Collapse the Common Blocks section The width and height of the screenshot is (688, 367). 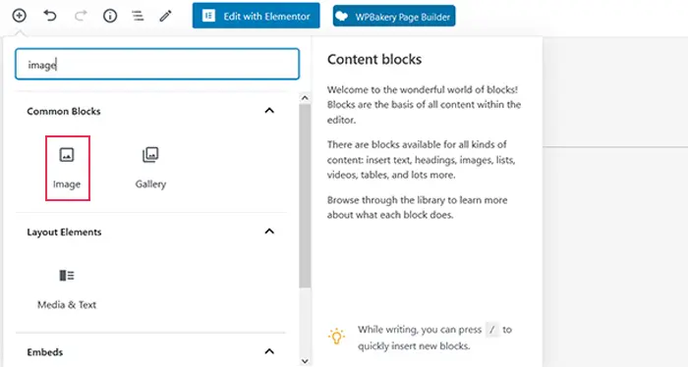[x=269, y=111]
